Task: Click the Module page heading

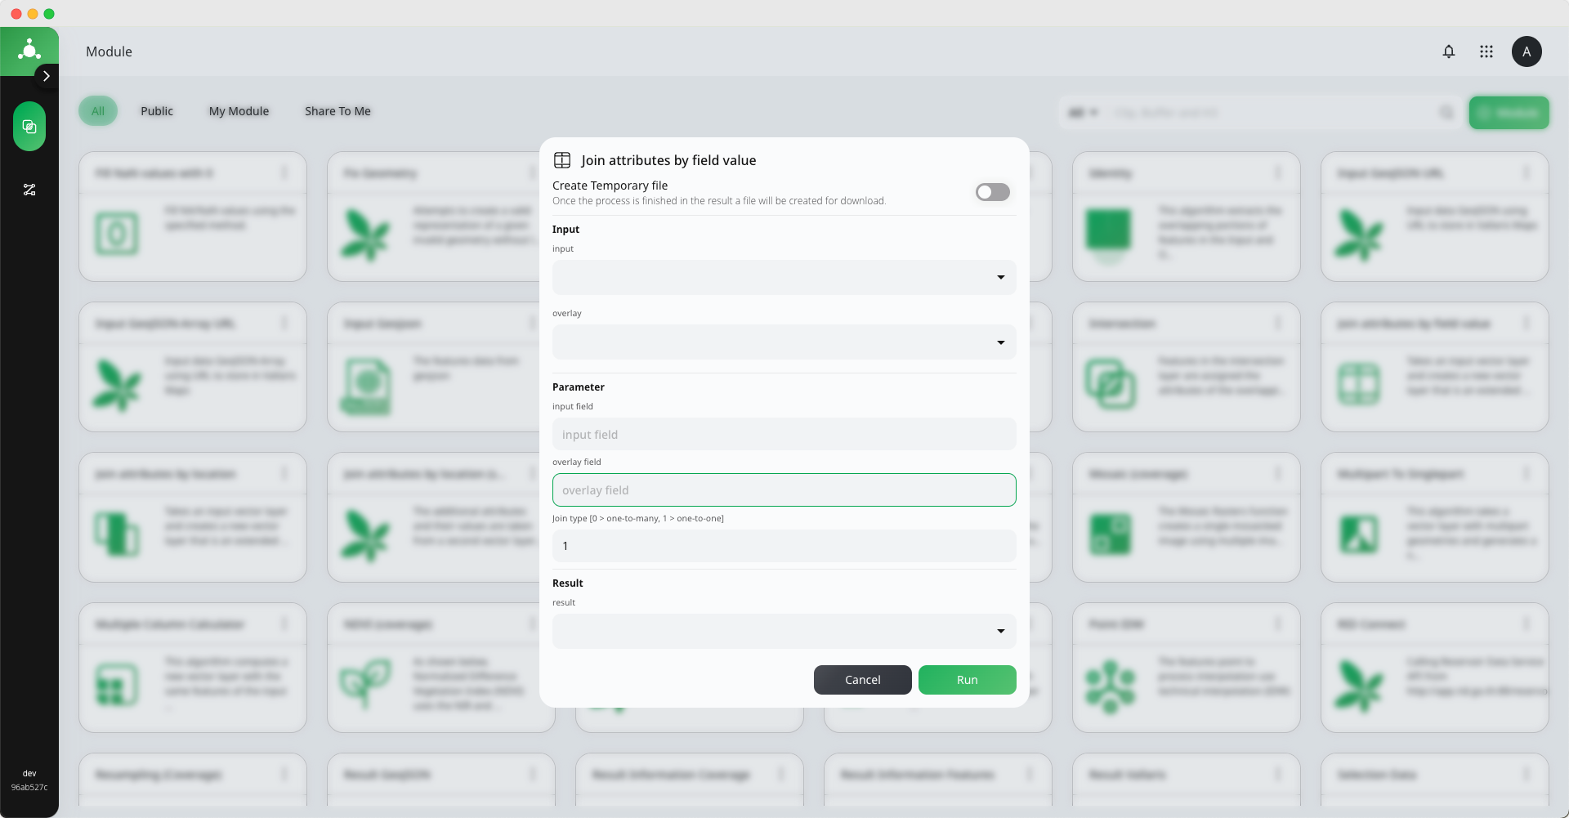Action: [x=109, y=51]
